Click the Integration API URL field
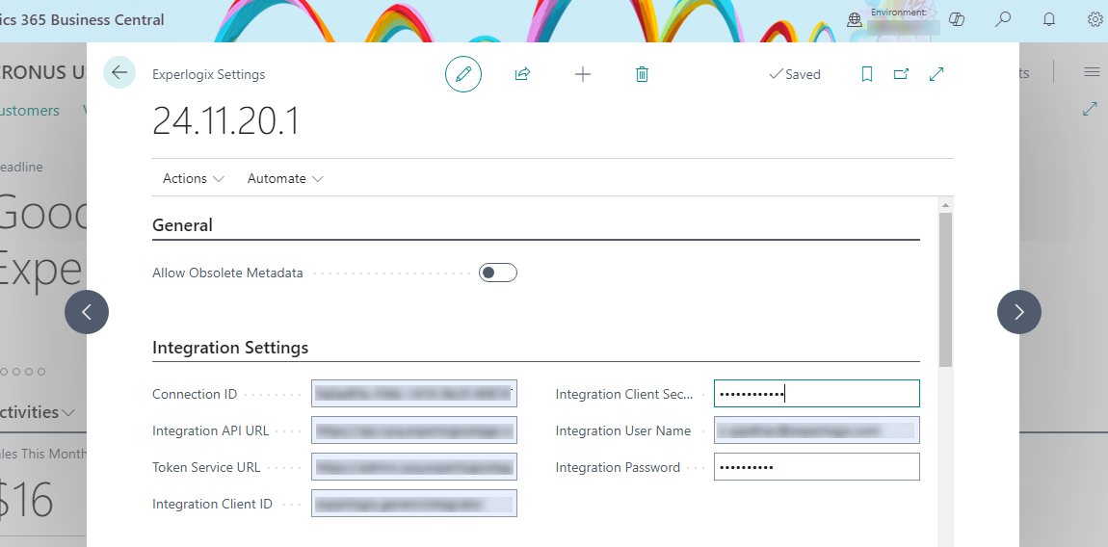Screen dimensions: 1108x547 tap(414, 430)
